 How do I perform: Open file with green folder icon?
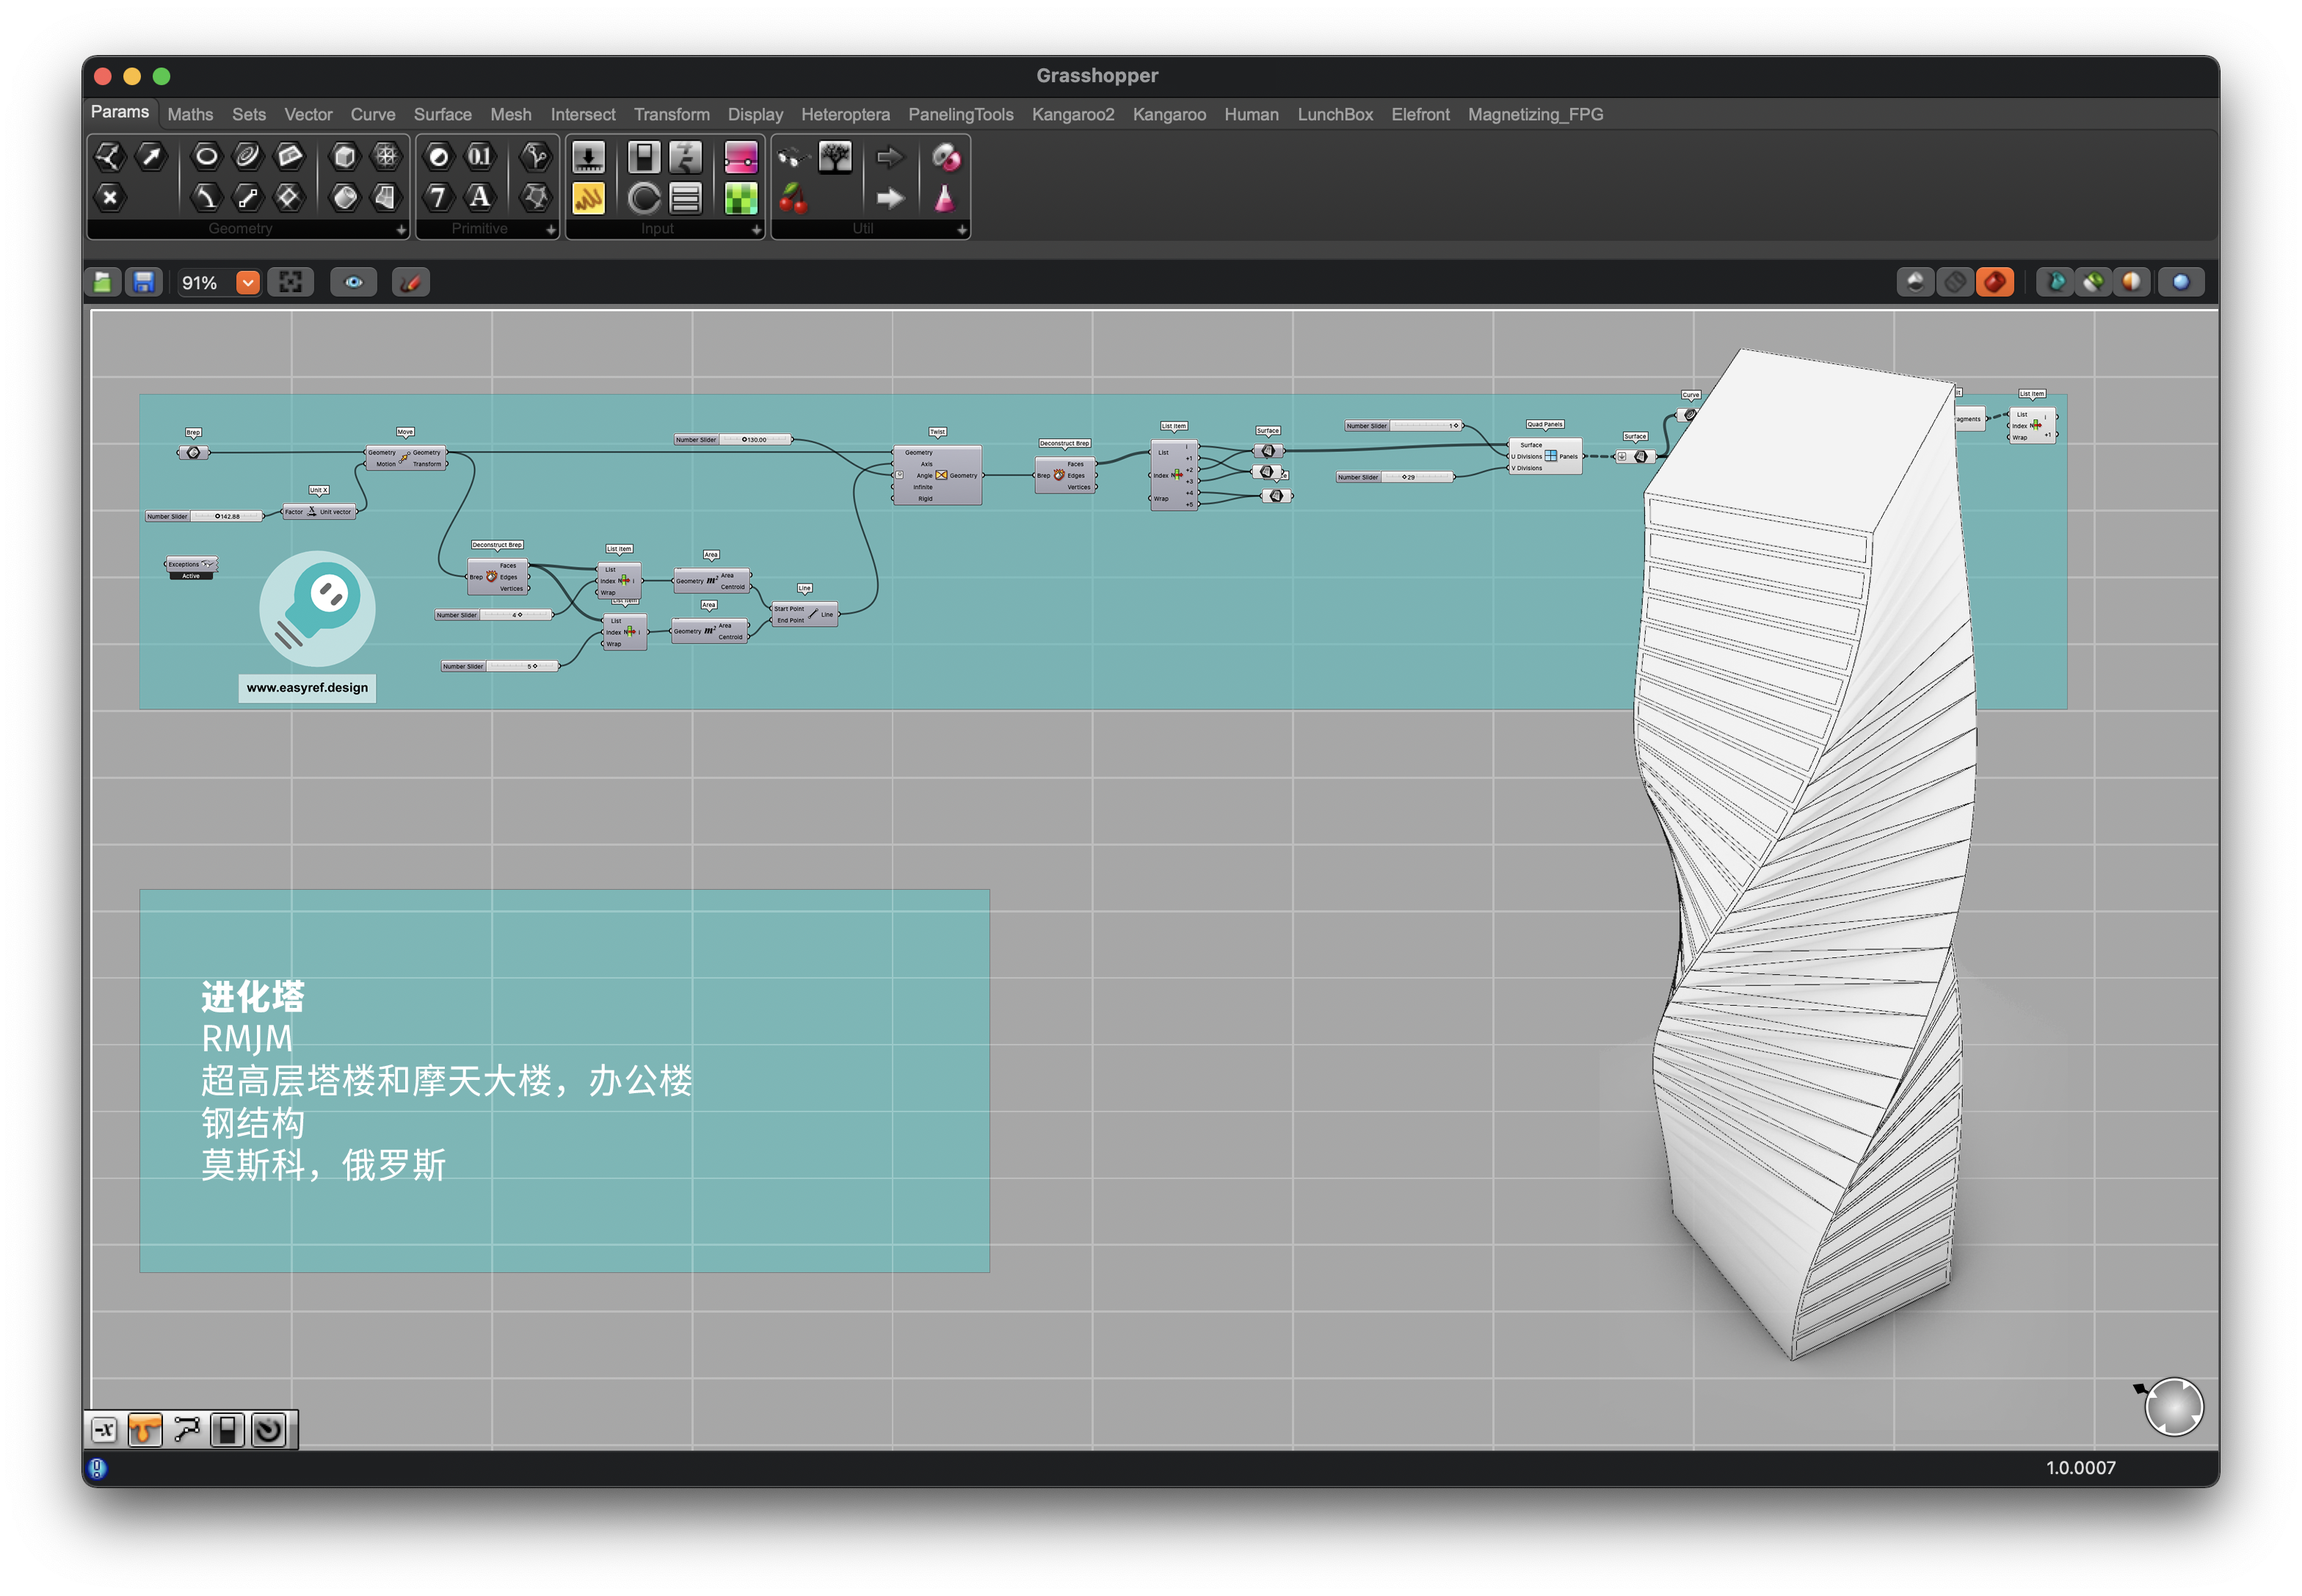click(x=103, y=283)
